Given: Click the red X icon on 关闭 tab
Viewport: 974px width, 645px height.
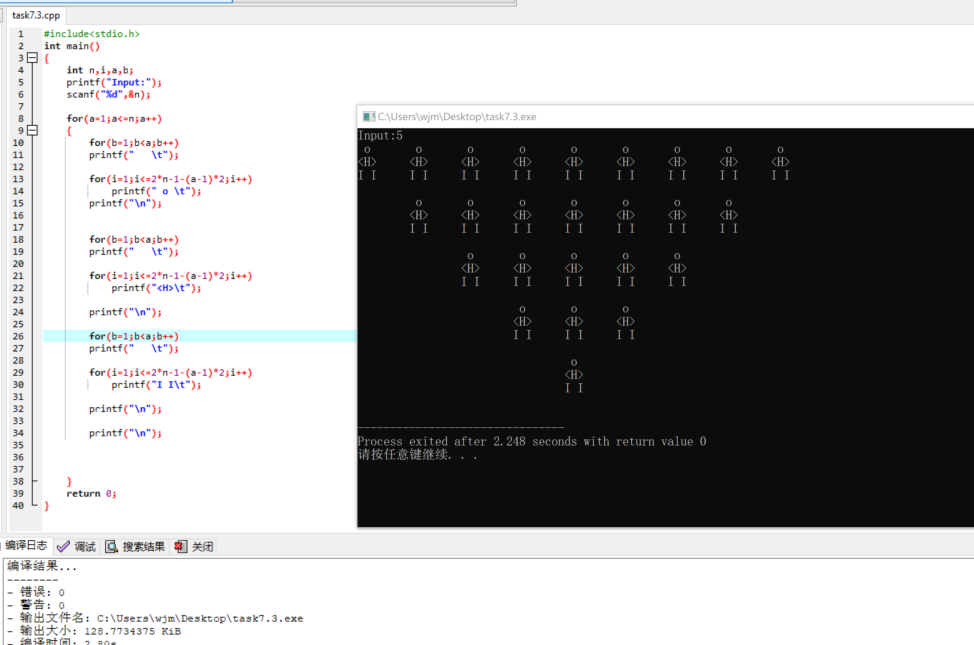Looking at the screenshot, I should (180, 546).
